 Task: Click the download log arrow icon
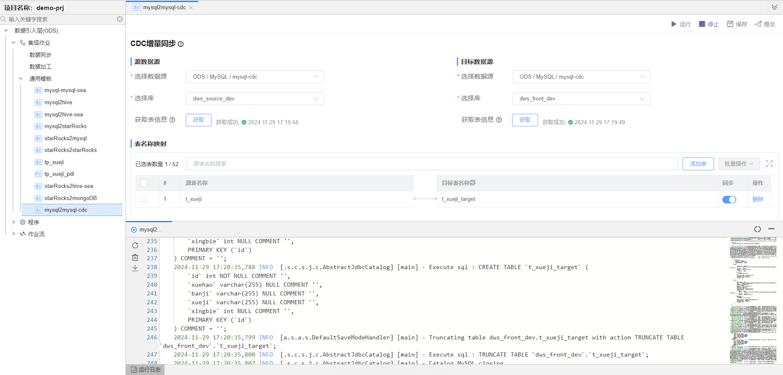click(x=135, y=268)
